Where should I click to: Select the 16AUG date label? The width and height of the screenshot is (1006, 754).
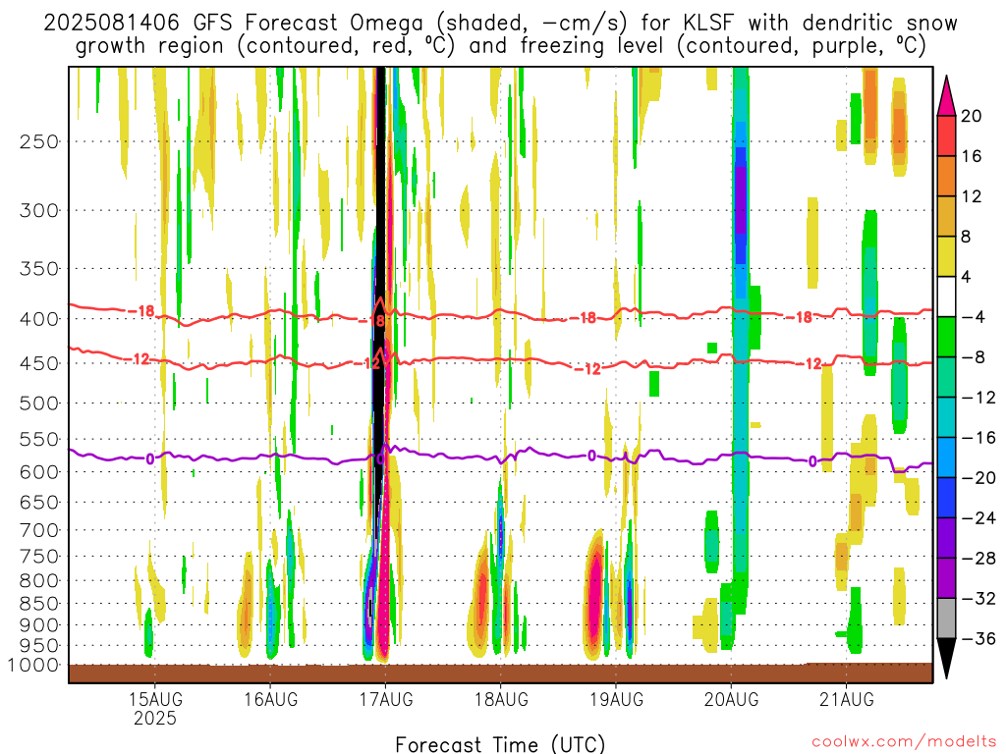coord(271,699)
